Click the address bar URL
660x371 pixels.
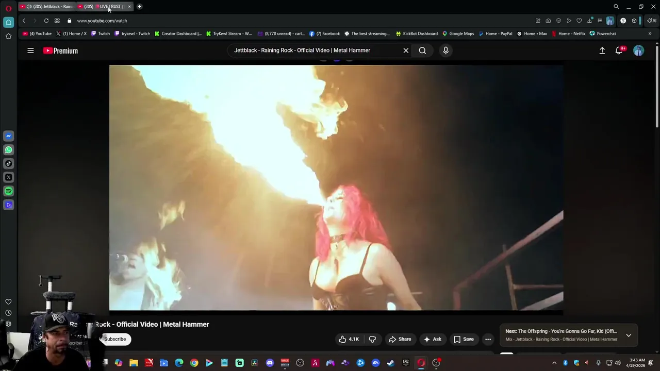102,21
